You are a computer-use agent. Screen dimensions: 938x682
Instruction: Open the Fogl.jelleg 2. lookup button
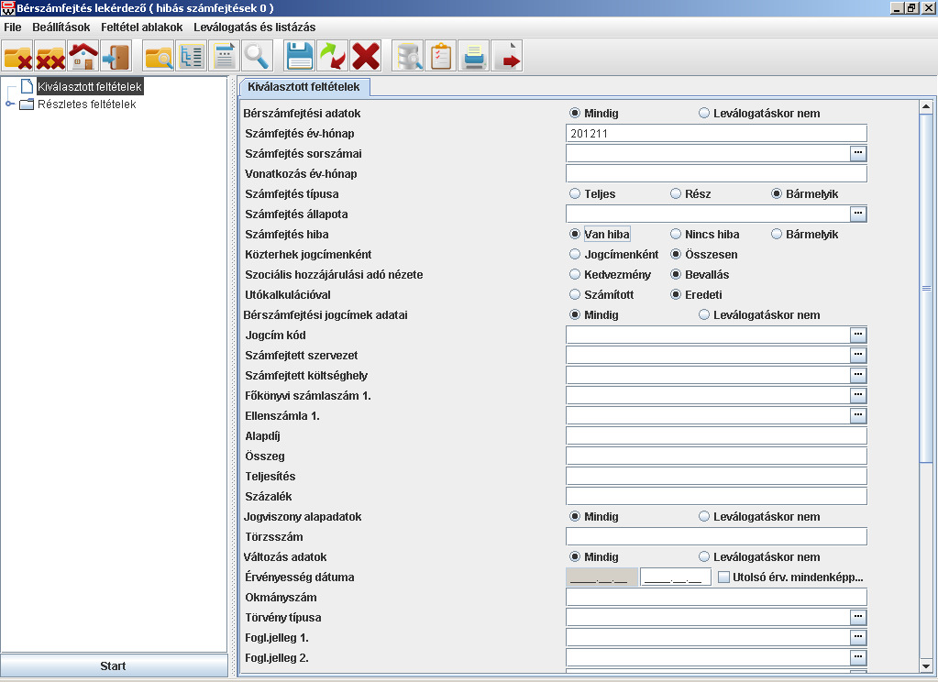tap(858, 658)
